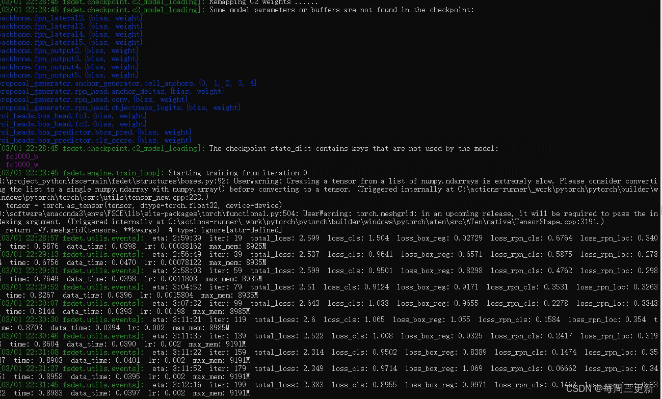This screenshot has height=399, width=662.
Task: Click the 'Starting training from iteration 0' message
Action: tap(238, 173)
